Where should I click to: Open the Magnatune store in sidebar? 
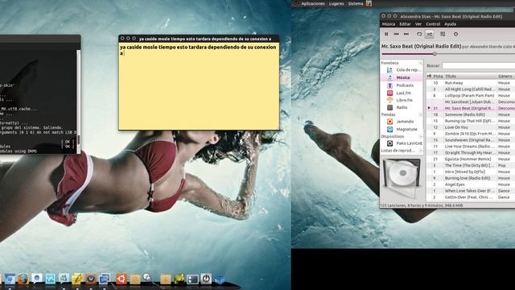click(x=402, y=129)
